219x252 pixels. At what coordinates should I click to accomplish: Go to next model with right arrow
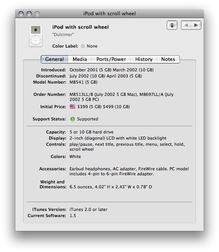click(196, 25)
